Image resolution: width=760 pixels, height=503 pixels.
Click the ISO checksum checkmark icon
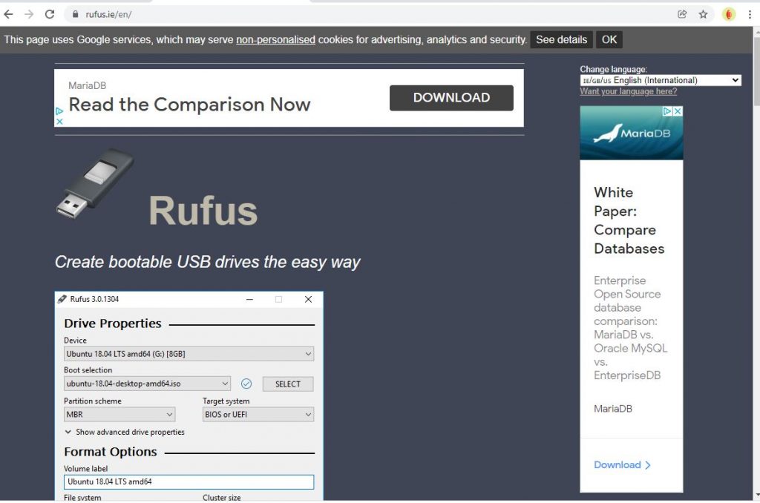(x=246, y=384)
